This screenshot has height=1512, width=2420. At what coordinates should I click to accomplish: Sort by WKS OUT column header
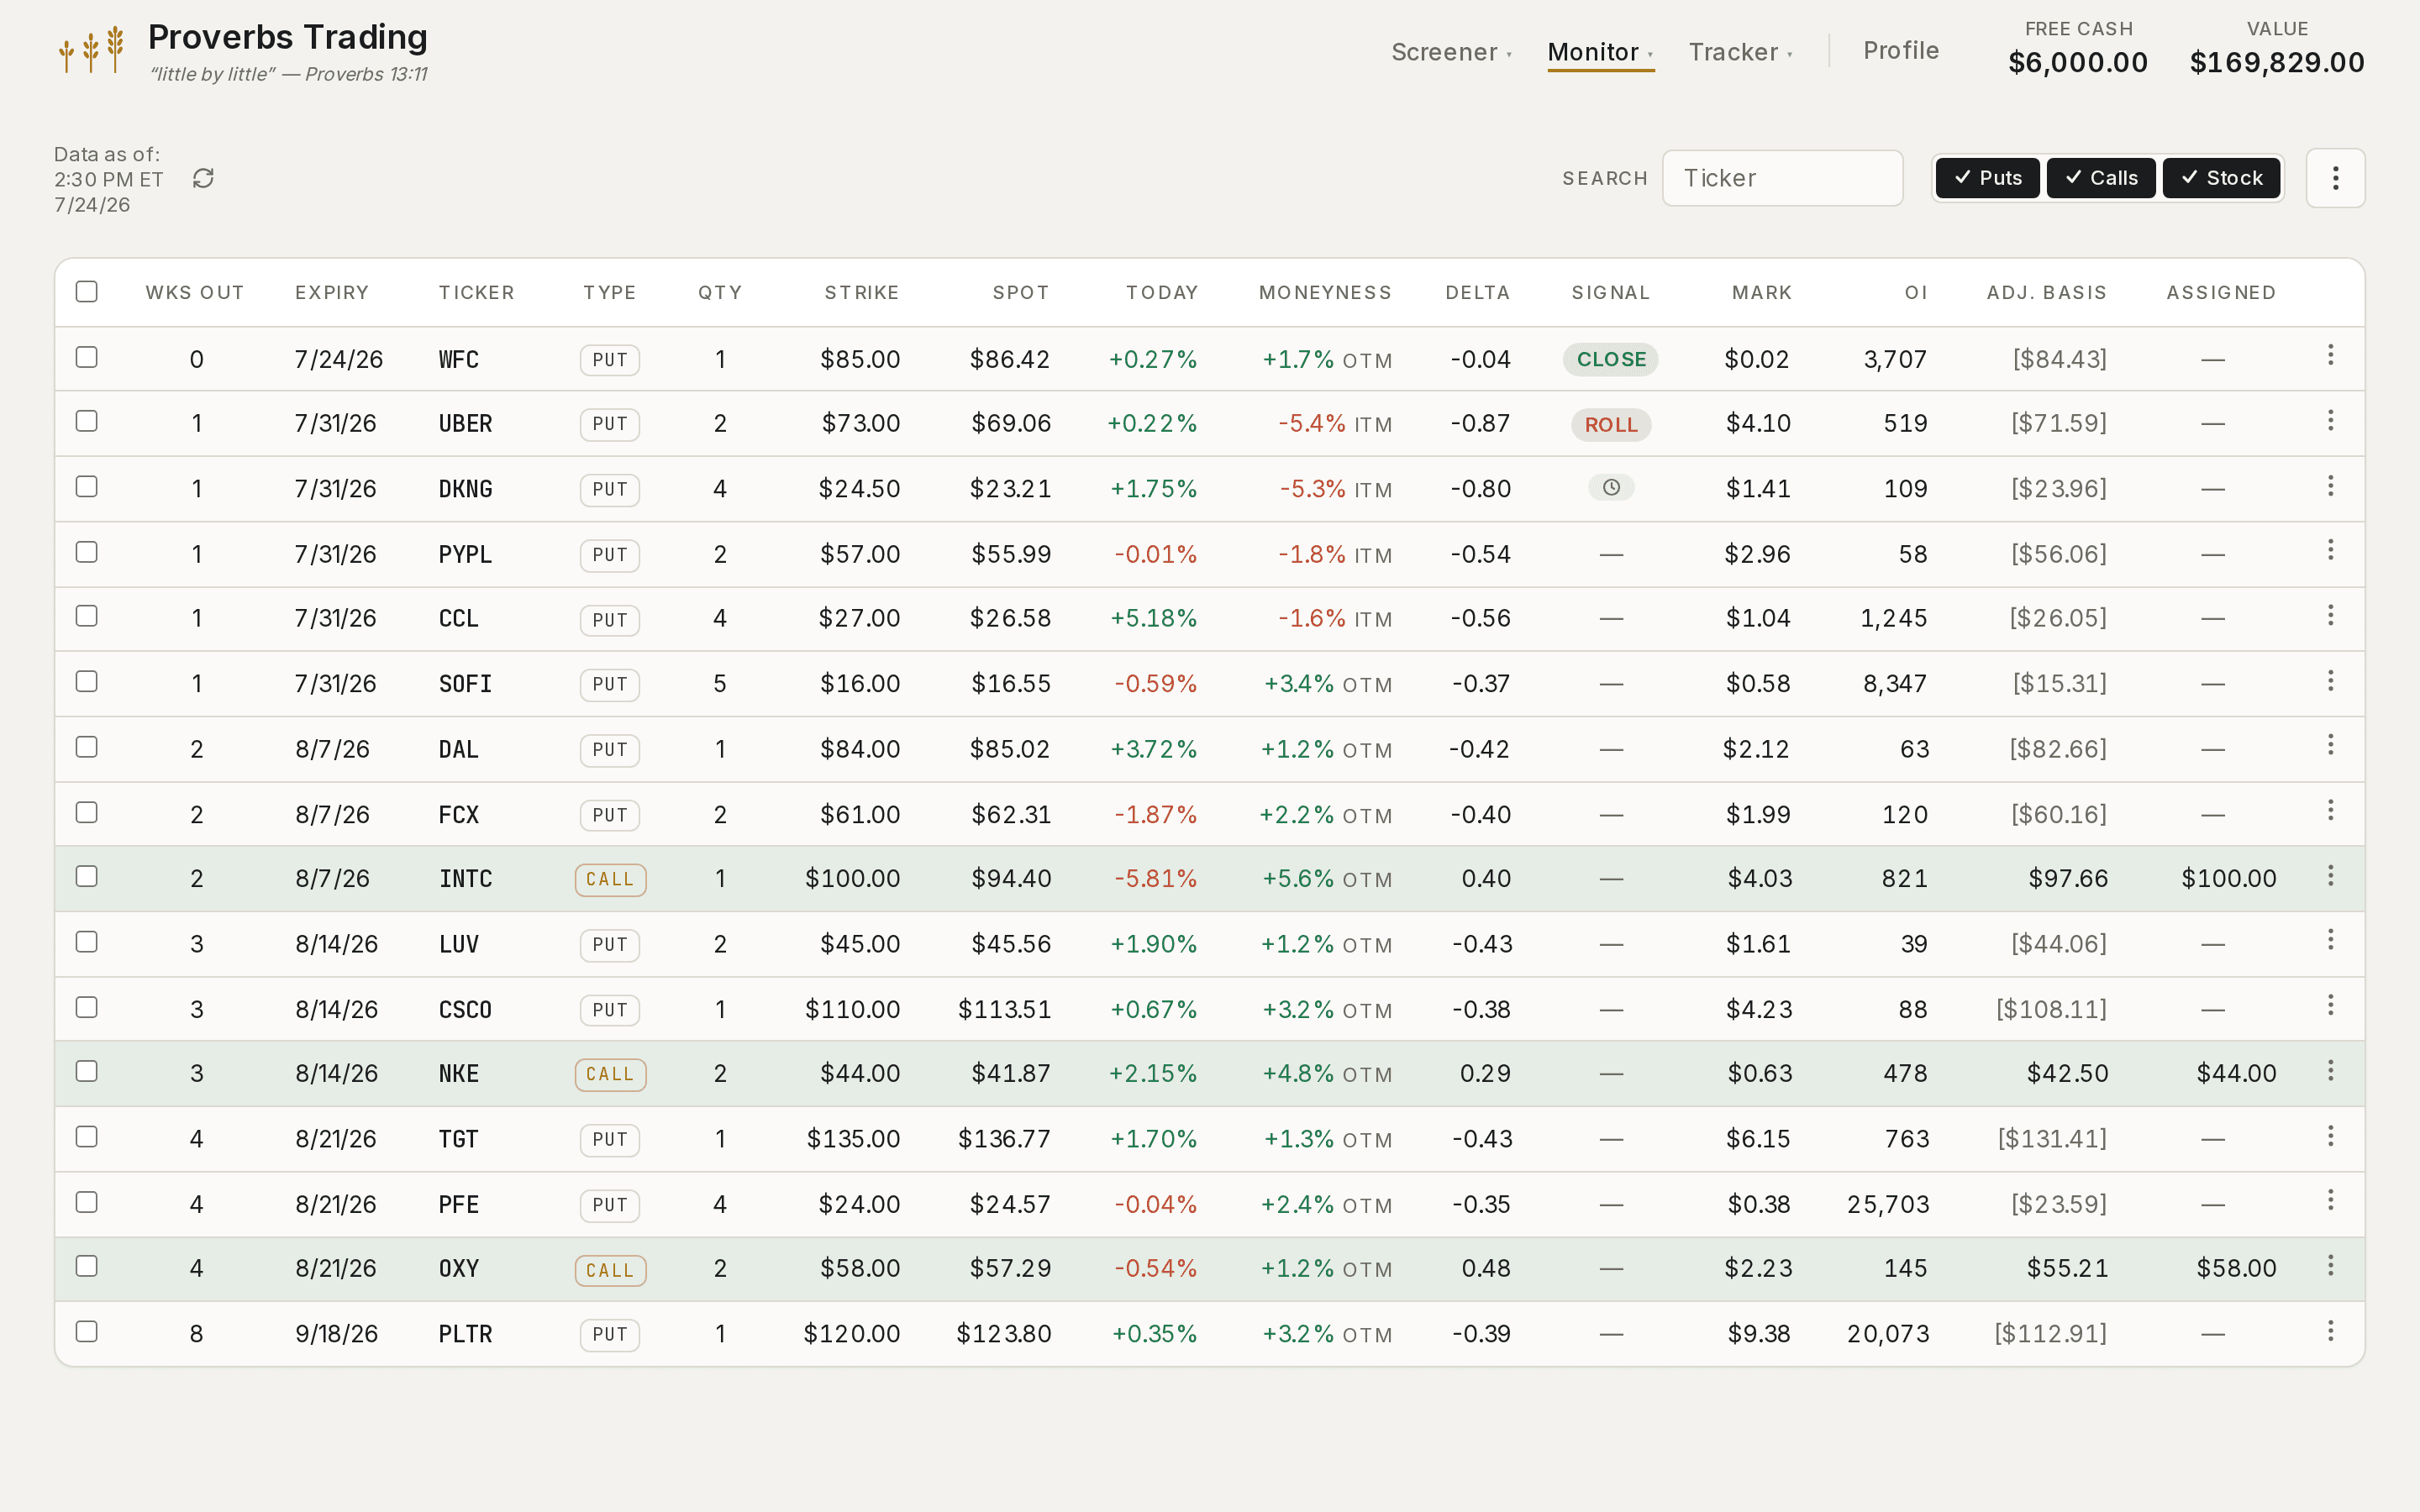click(x=195, y=292)
